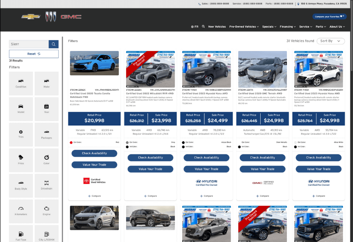
Task: Click the header search magnifier icon
Action: (x=203, y=26)
